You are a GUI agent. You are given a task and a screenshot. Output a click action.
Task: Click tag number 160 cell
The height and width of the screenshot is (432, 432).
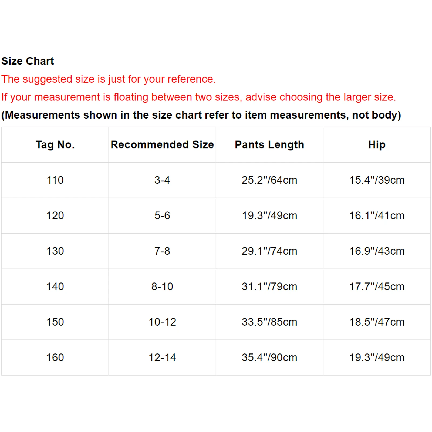click(55, 357)
